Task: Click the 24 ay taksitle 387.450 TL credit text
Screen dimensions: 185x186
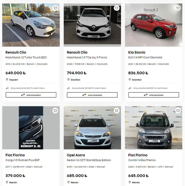Action: [89, 88]
